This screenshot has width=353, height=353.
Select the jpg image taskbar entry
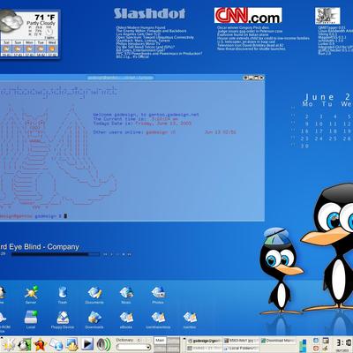coord(241,341)
